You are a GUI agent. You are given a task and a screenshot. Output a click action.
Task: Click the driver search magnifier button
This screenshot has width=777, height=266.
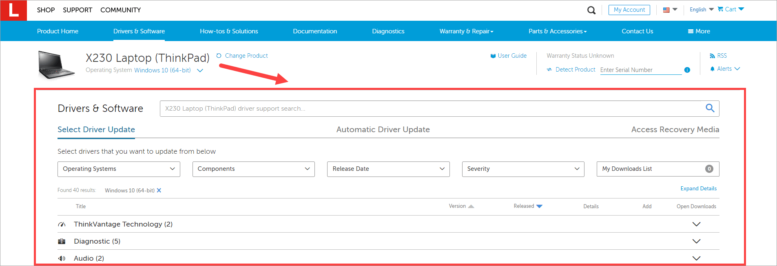[710, 108]
